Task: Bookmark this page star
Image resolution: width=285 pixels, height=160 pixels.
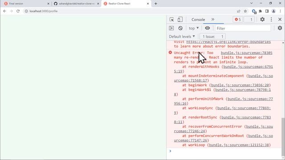Action: click(x=245, y=11)
